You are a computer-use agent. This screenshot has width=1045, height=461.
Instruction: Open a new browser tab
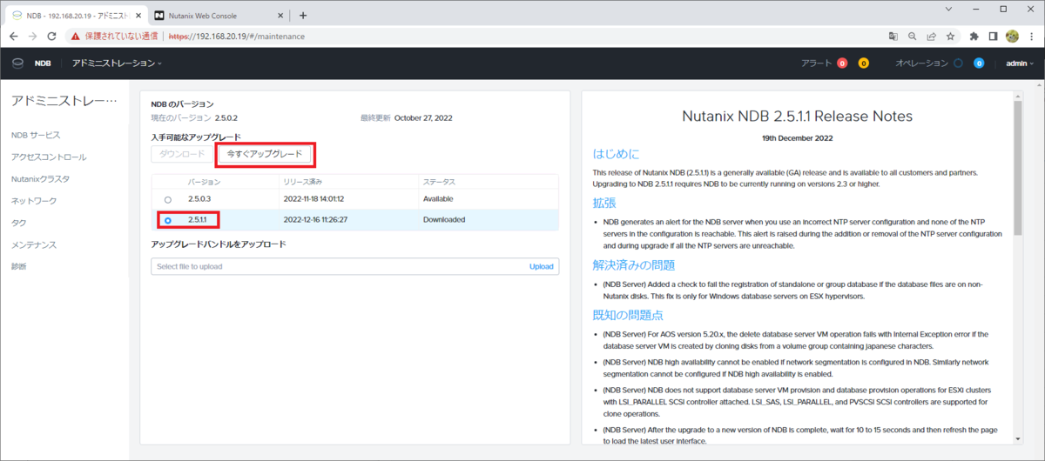(303, 15)
